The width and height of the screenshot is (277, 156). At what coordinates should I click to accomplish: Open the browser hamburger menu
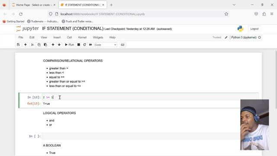pyautogui.click(x=272, y=14)
